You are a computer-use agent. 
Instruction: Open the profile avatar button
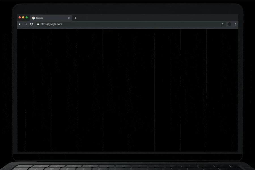(229, 24)
